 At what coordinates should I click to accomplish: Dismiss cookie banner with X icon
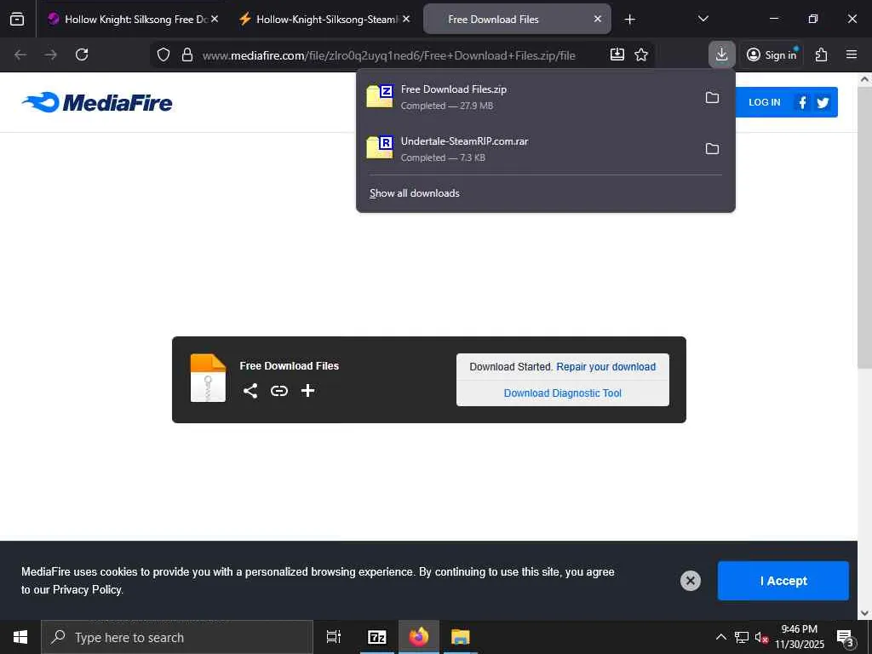click(x=690, y=581)
